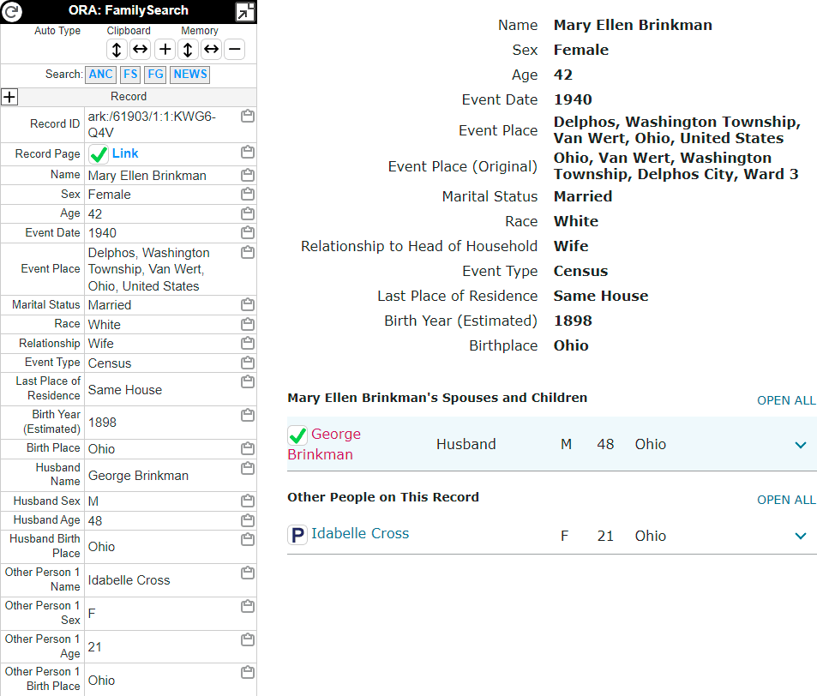Copy Other Person 1 Sex to clipboard
Viewport: 817px width, 696px height.
(248, 606)
